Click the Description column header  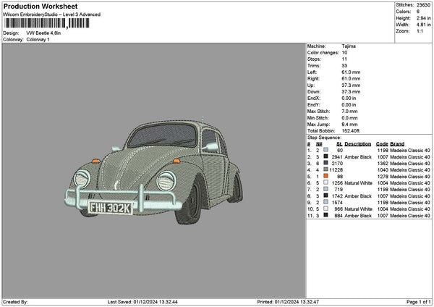358,143
